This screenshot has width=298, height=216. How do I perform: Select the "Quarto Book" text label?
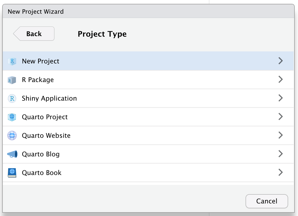tap(42, 173)
